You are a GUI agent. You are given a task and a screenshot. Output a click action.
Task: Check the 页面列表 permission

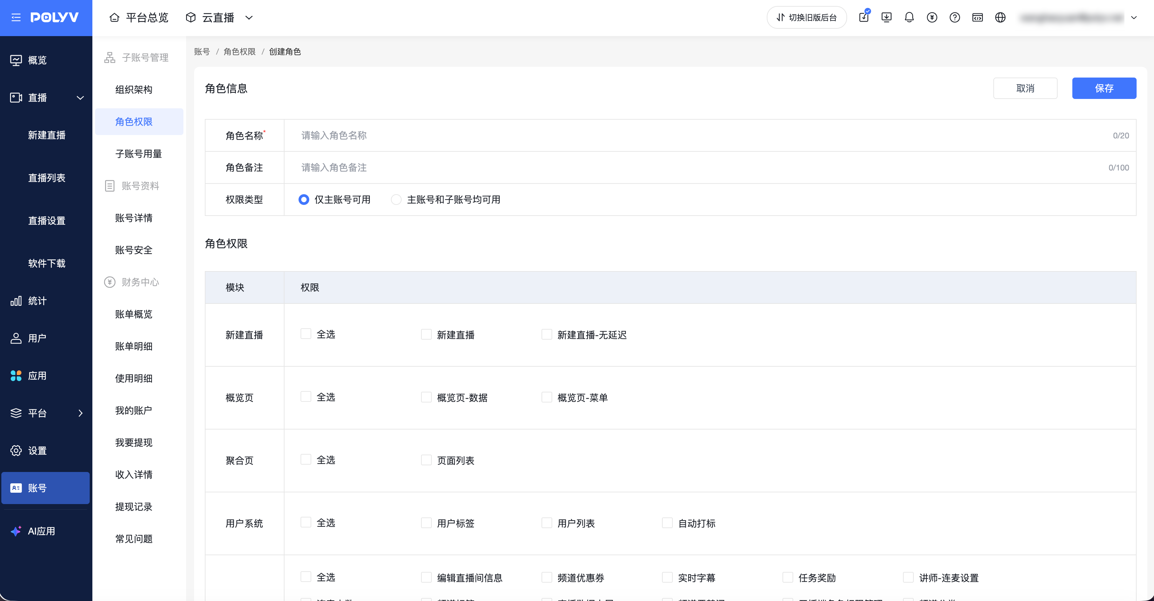(426, 460)
